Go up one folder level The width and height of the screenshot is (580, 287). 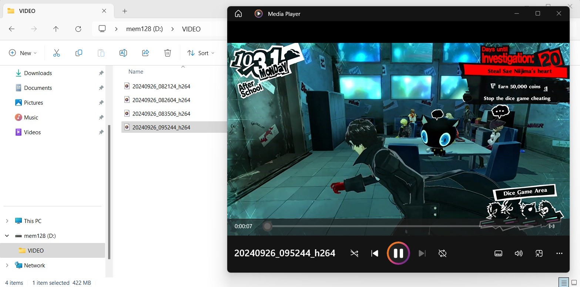(x=56, y=29)
